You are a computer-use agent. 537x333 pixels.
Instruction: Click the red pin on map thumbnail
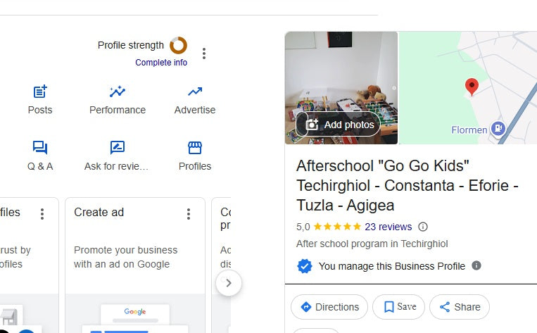click(472, 87)
